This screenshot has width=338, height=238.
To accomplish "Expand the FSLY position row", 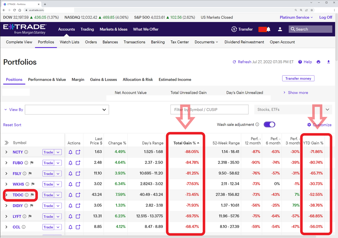I will [7, 173].
